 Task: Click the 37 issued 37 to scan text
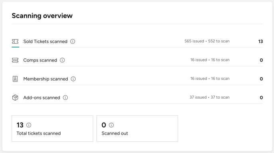pyautogui.click(x=209, y=97)
